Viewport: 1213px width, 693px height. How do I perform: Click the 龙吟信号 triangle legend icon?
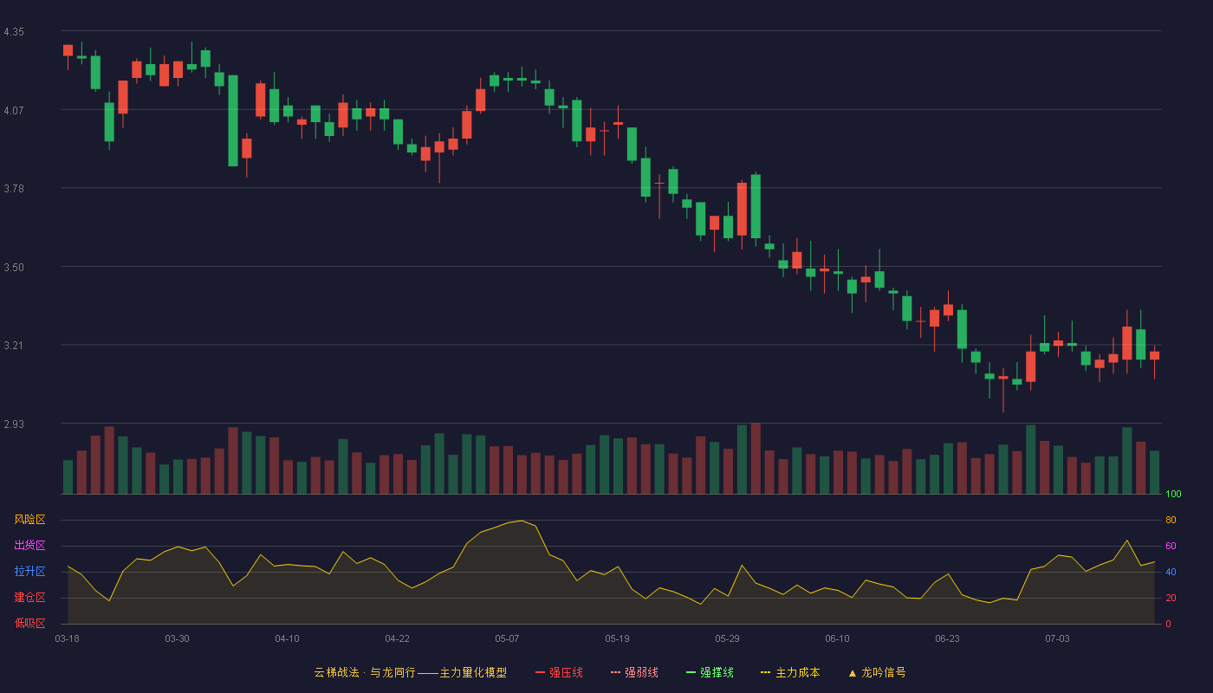pyautogui.click(x=852, y=672)
